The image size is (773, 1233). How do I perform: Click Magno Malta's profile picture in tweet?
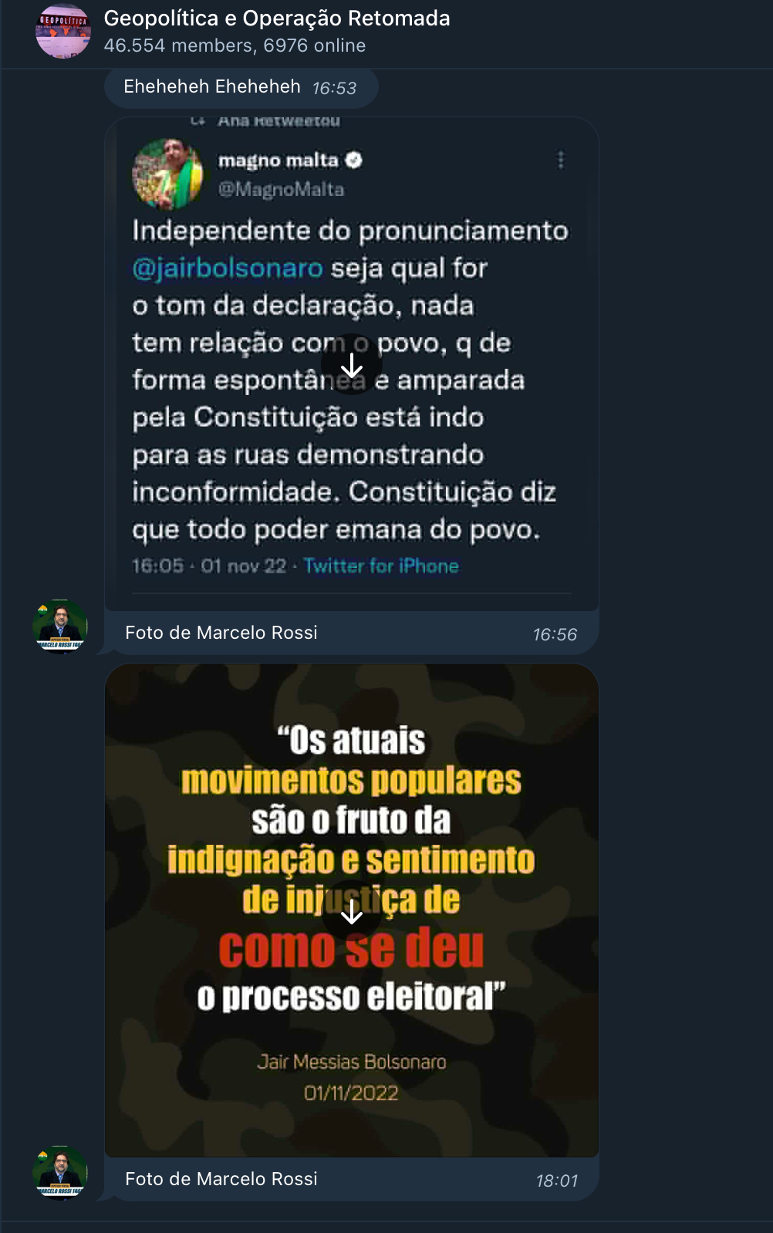(x=168, y=174)
